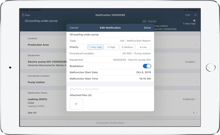Tap the red very high priority diamond icon
The image size is (220, 135).
(x=194, y=21)
